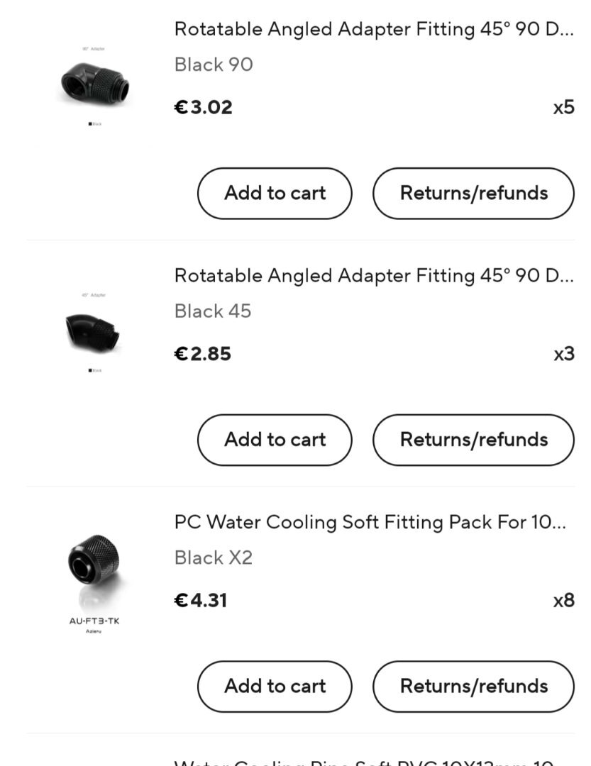Click the €4.31 price
591x766 pixels.
[x=201, y=600]
